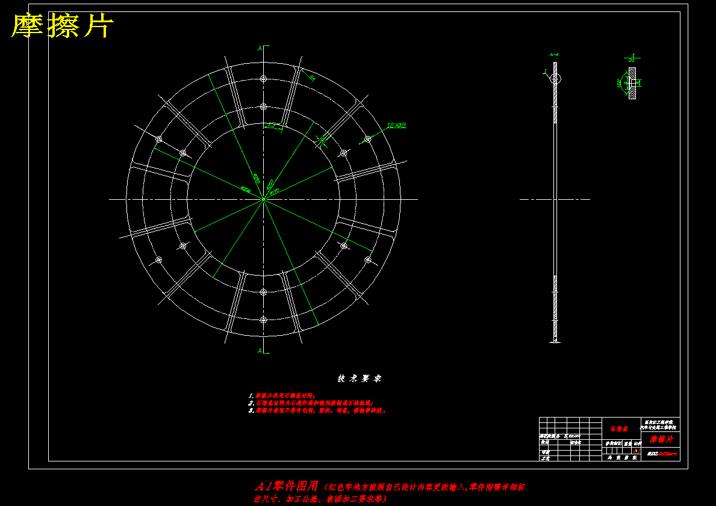The image size is (716, 506).
Task: Click the yellow 摩擦片 title text
Action: coord(61,26)
